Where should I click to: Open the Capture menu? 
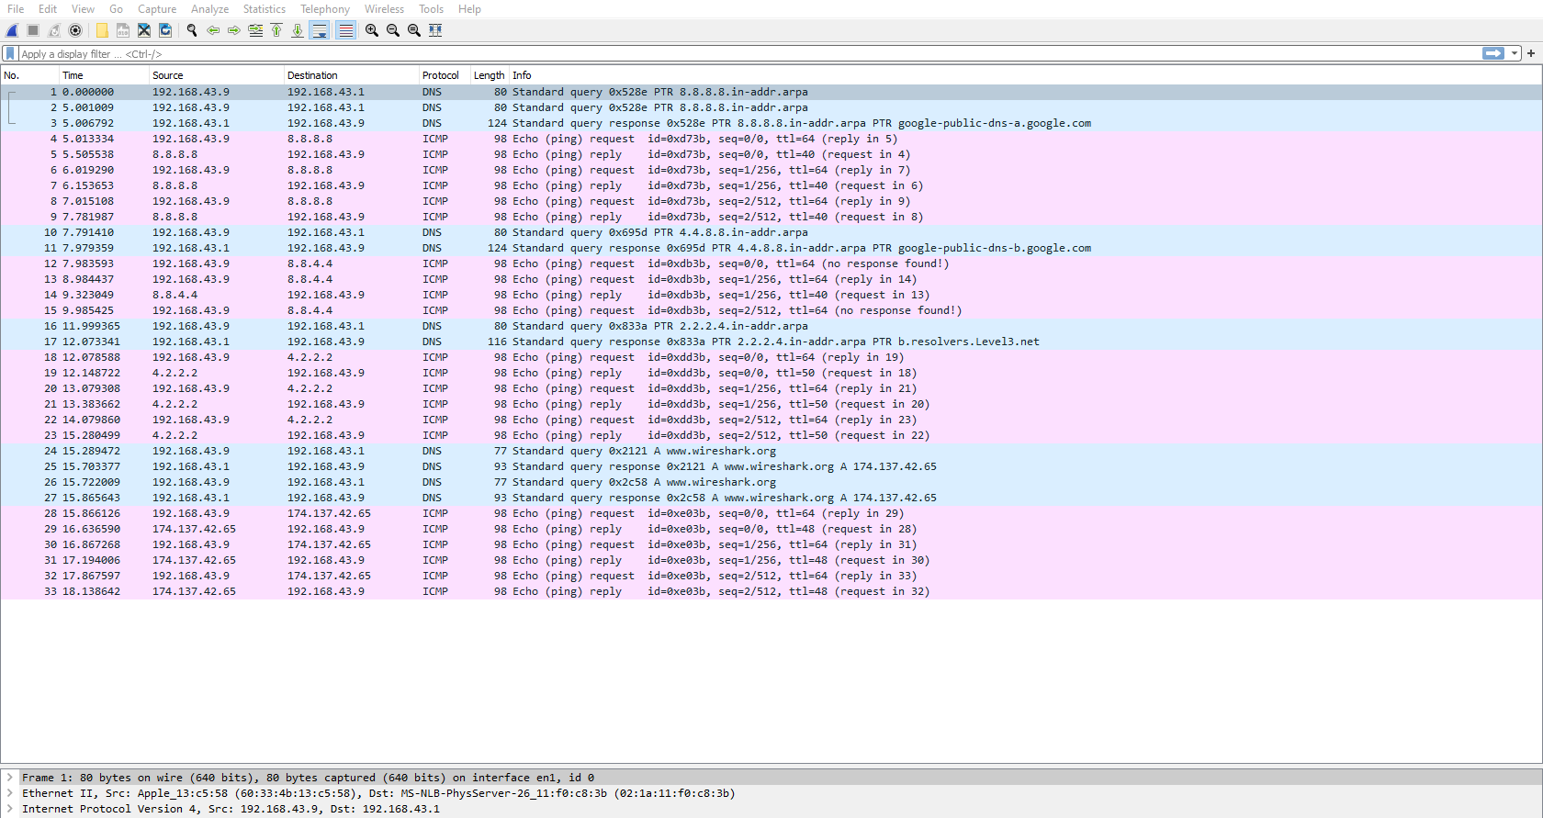coord(157,9)
